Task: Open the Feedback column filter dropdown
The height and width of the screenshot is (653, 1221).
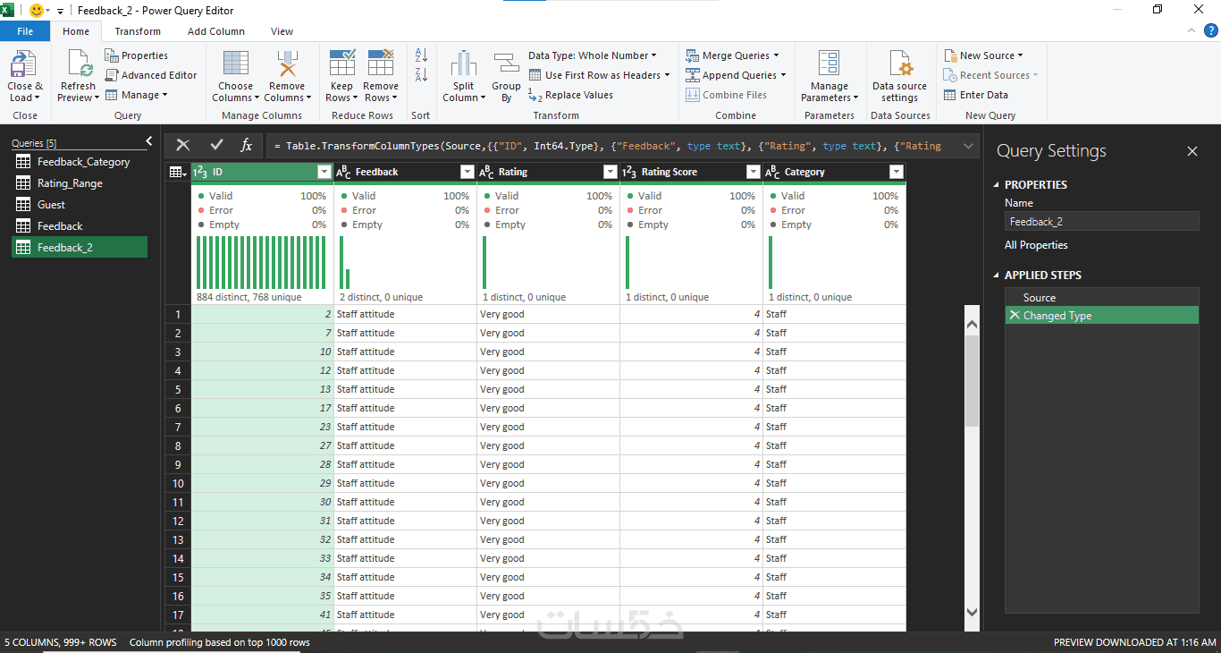Action: [467, 172]
